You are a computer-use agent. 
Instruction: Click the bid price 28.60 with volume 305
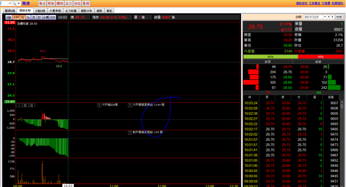point(287,82)
